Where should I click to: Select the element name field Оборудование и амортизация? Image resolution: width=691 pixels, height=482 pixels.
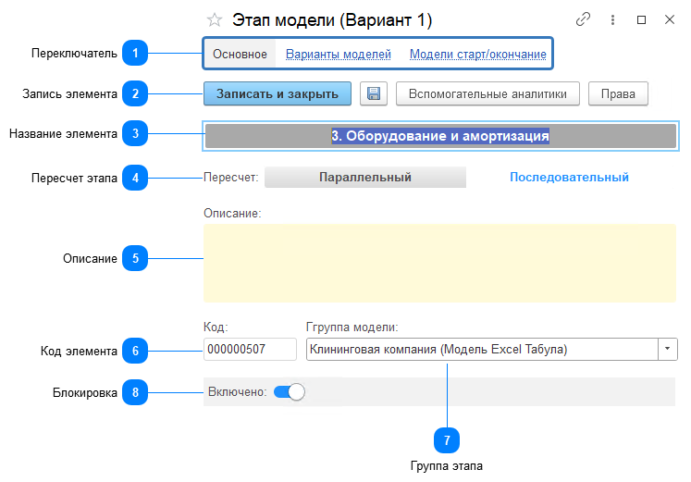pyautogui.click(x=440, y=136)
